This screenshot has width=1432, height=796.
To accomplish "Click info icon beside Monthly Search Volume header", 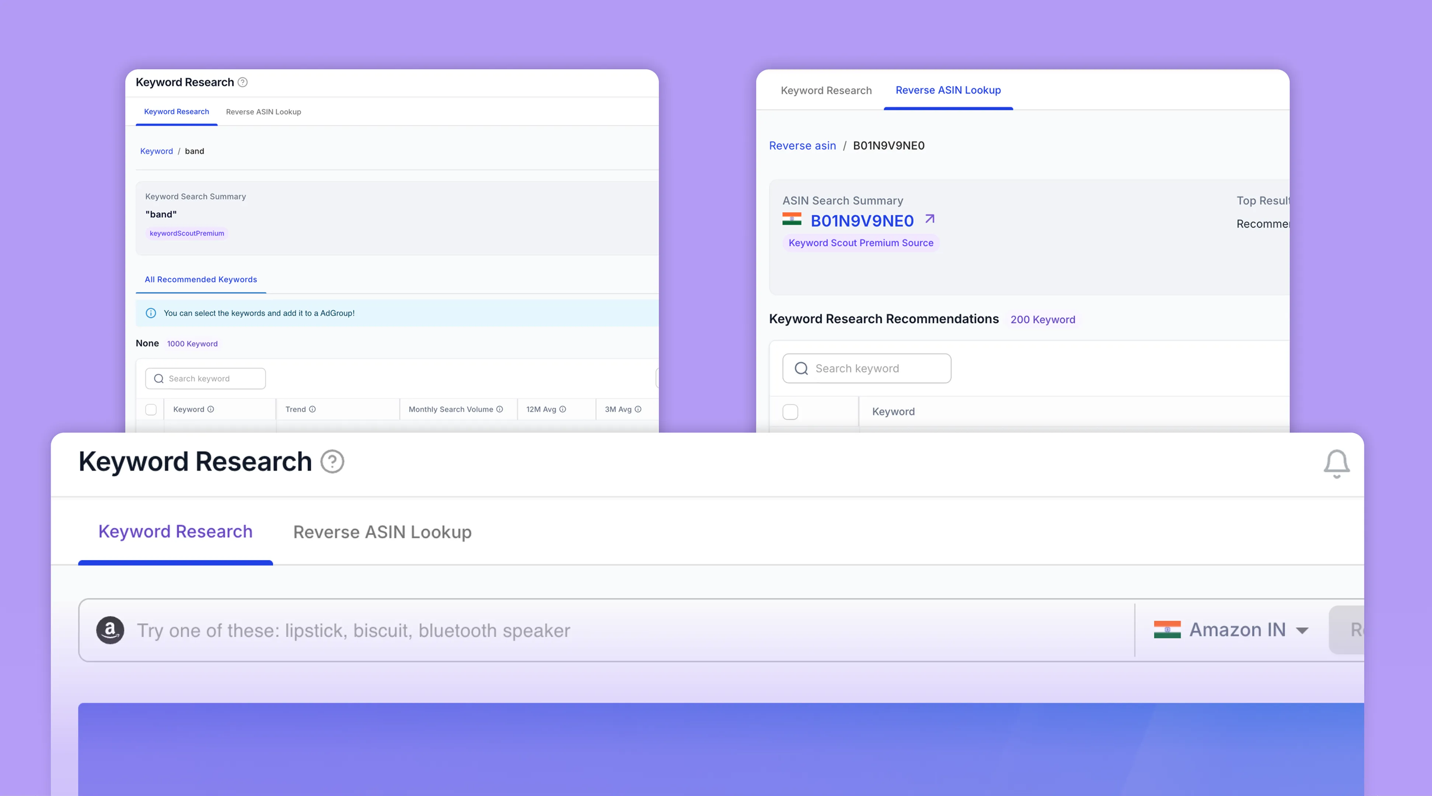I will pos(500,409).
